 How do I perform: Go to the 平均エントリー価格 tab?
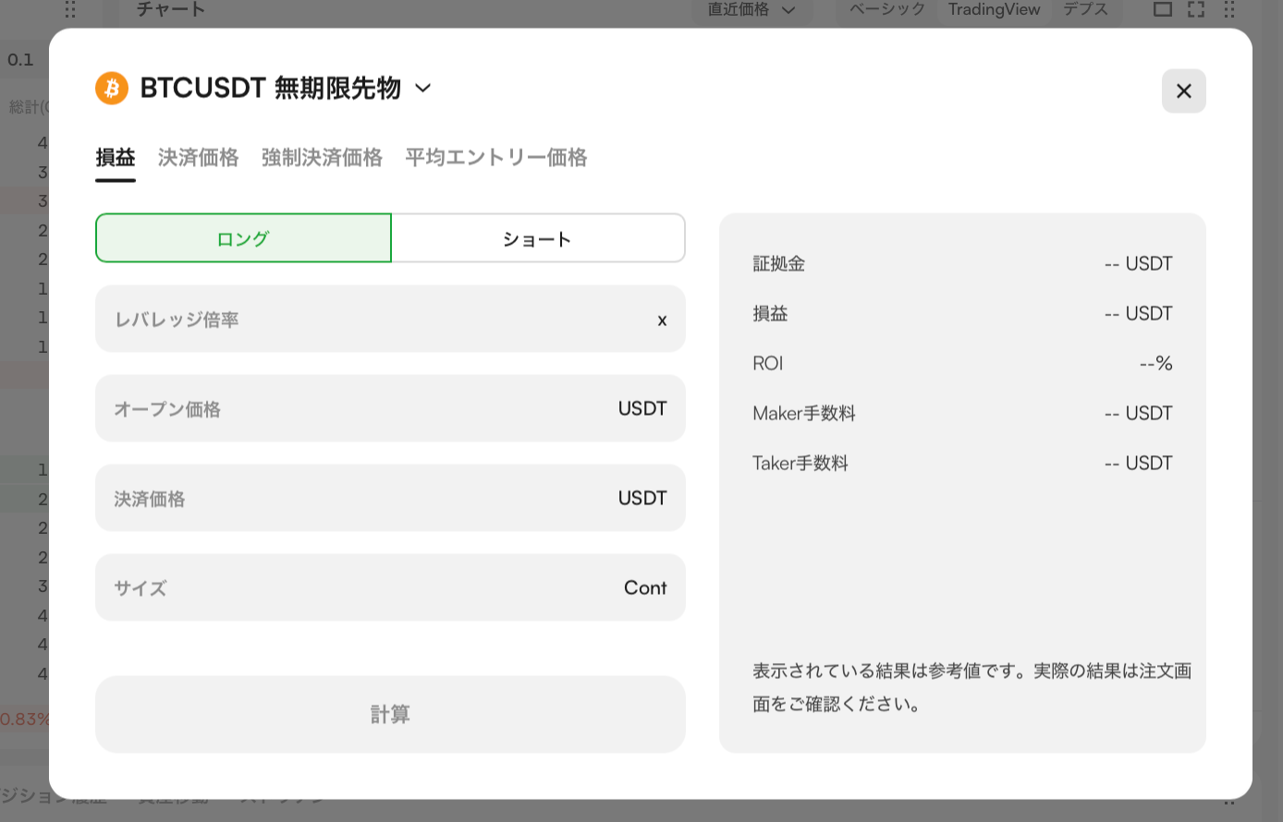(496, 157)
